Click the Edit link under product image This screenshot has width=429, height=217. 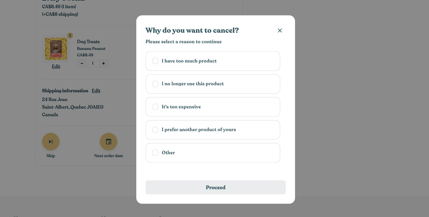tap(56, 66)
